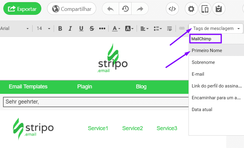This screenshot has width=244, height=148.
Task: Click the text direction icon
Action: [170, 28]
